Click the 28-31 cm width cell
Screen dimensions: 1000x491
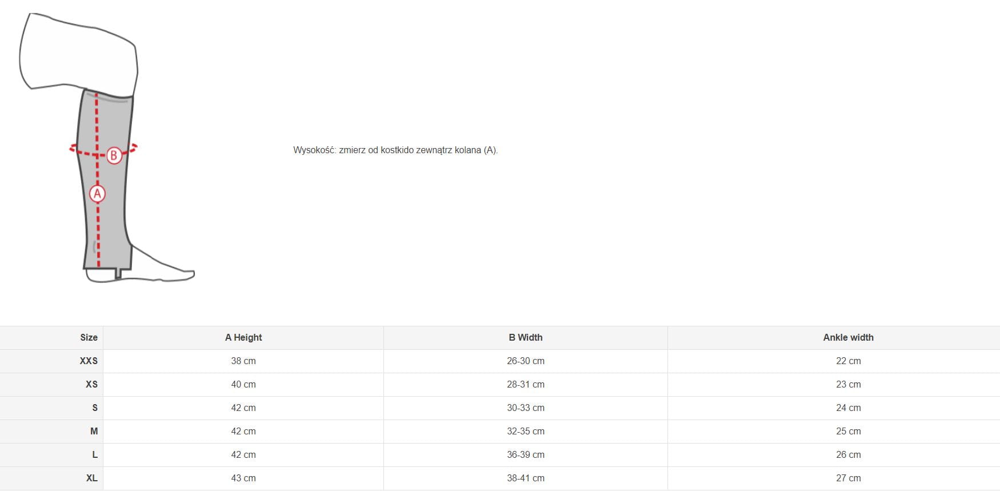pos(525,385)
